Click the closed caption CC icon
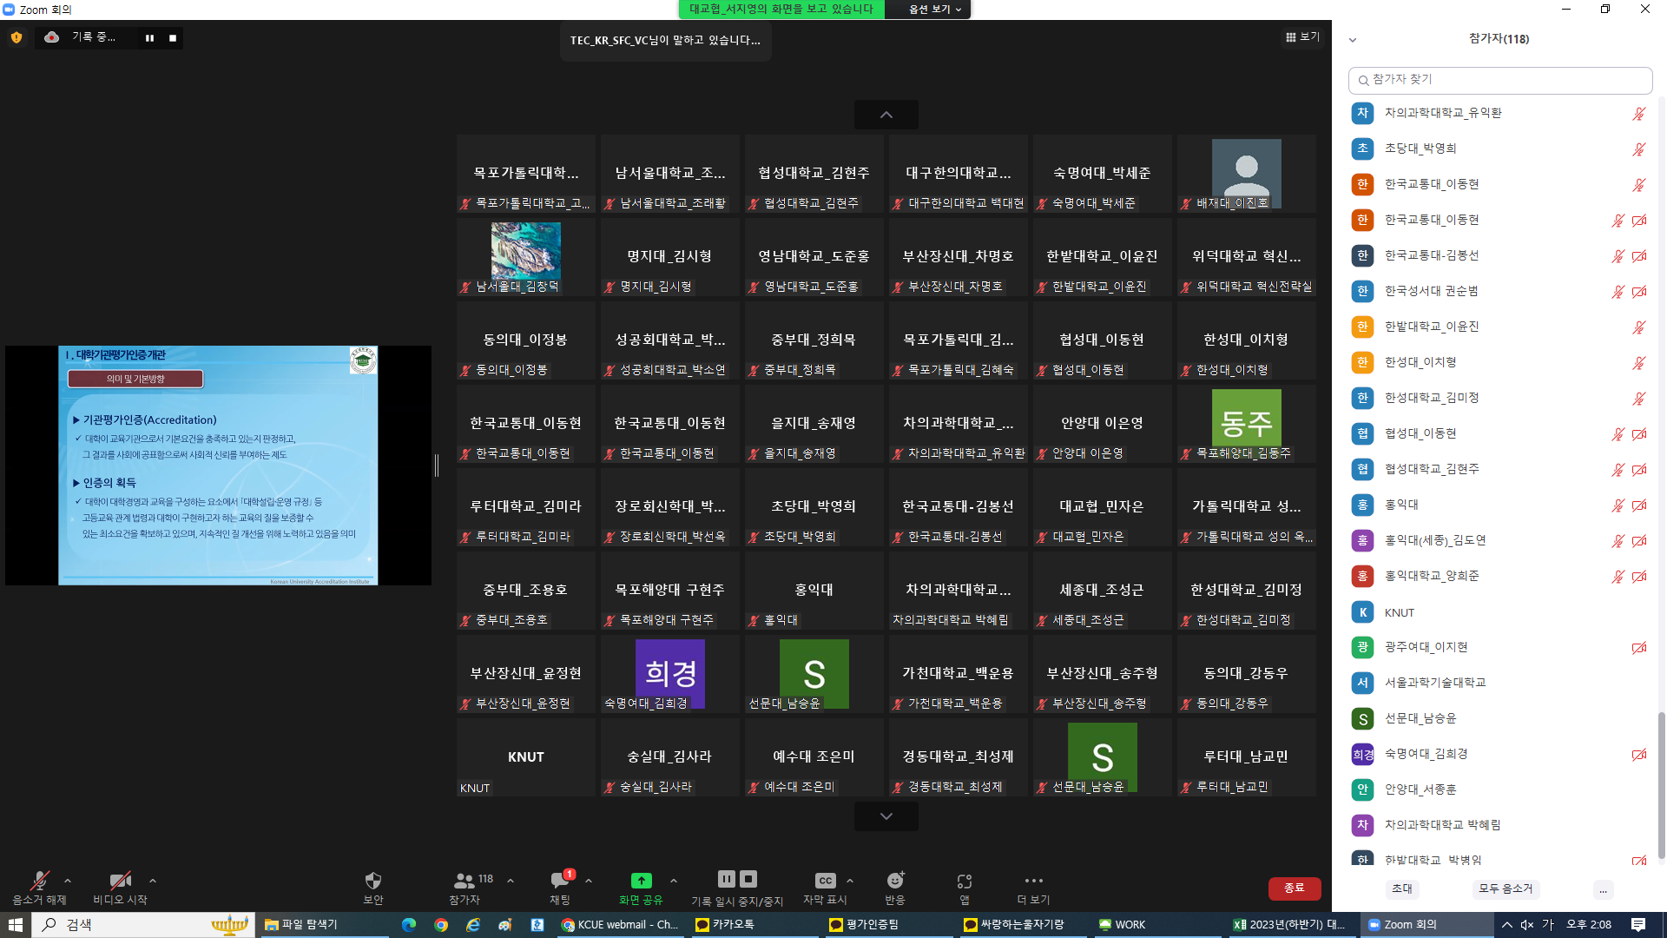1667x938 pixels. (x=825, y=881)
